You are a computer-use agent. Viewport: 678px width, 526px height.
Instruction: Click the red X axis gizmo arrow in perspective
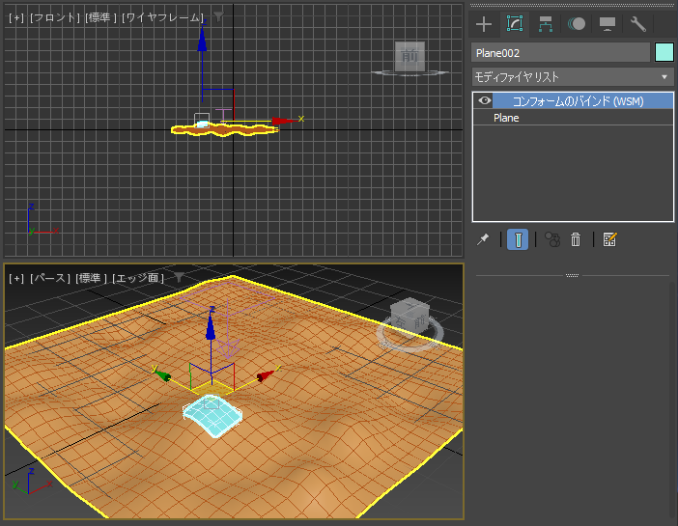coord(267,375)
